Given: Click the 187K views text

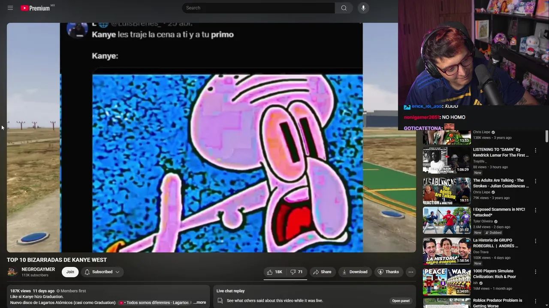Looking at the screenshot, I should click(21, 291).
